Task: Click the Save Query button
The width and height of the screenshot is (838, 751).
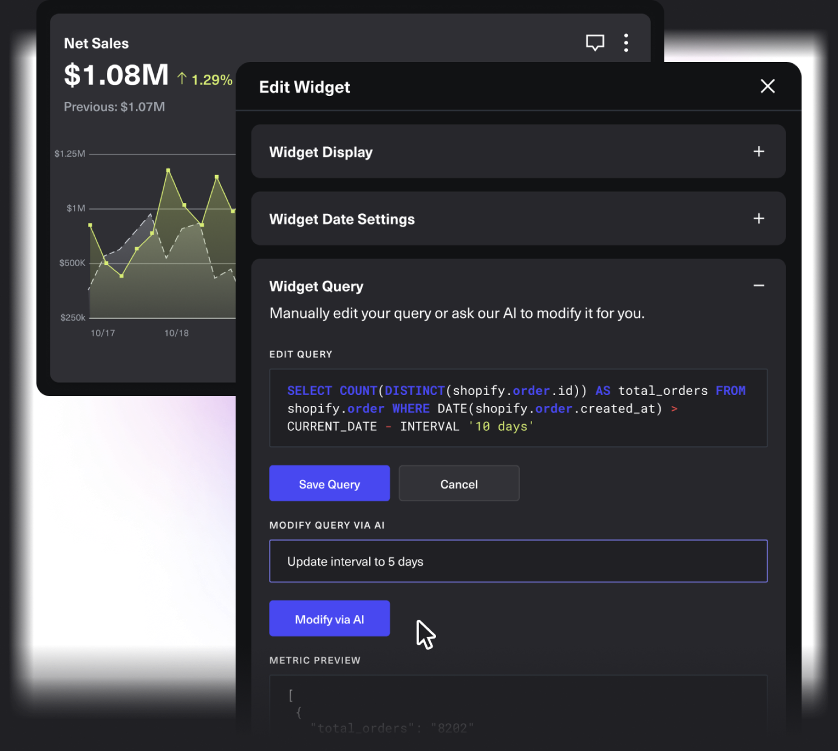Action: pos(329,484)
